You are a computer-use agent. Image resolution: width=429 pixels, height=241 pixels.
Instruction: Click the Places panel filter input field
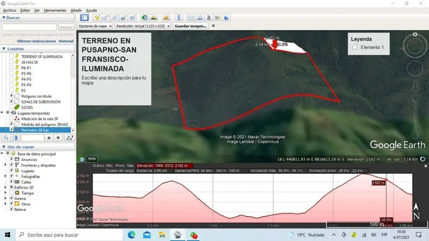[x=33, y=138]
